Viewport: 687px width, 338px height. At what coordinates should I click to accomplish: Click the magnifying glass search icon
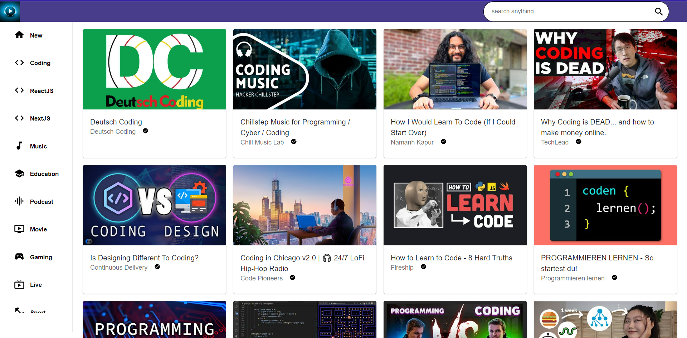pyautogui.click(x=658, y=11)
